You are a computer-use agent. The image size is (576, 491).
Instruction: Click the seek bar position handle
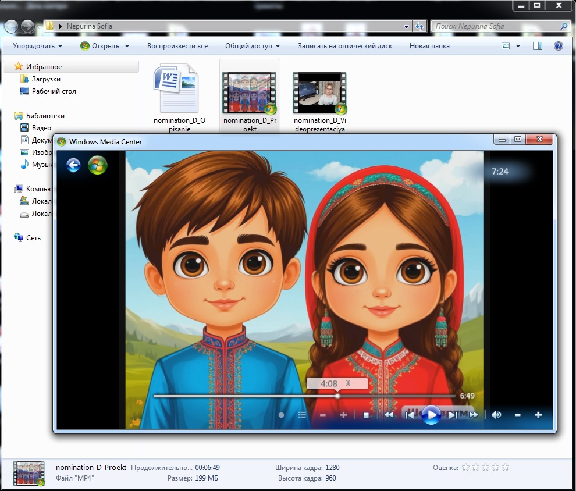pos(337,396)
